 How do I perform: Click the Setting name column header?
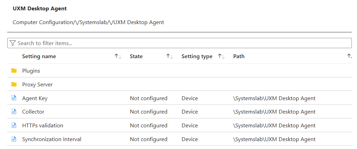(x=39, y=56)
